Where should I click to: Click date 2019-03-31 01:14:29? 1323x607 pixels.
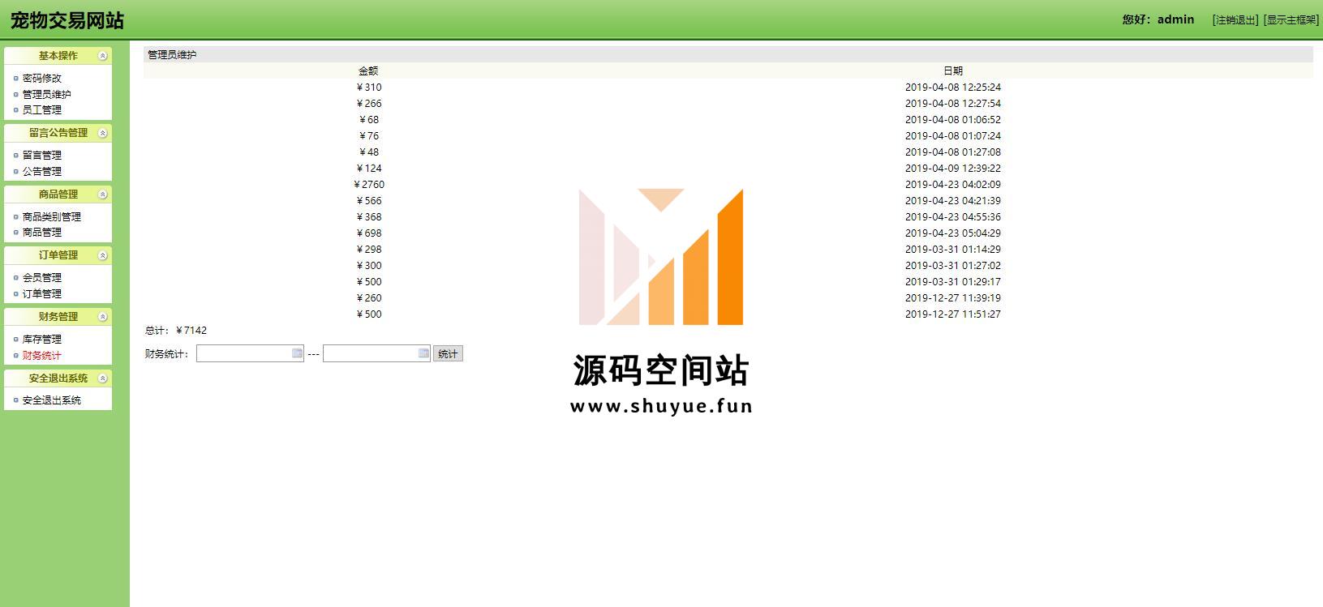tap(953, 250)
